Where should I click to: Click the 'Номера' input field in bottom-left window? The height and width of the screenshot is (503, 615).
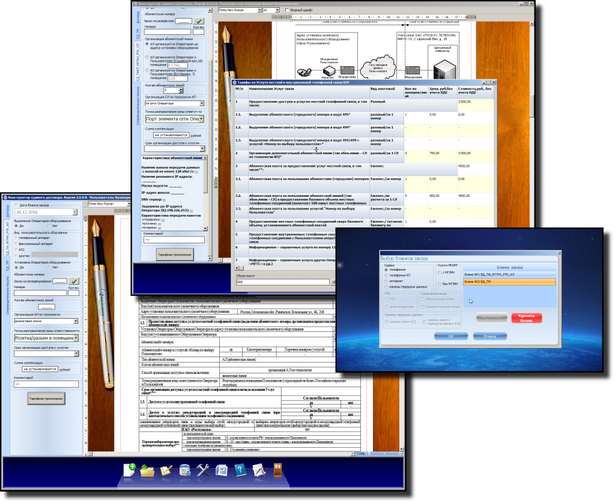[40, 293]
